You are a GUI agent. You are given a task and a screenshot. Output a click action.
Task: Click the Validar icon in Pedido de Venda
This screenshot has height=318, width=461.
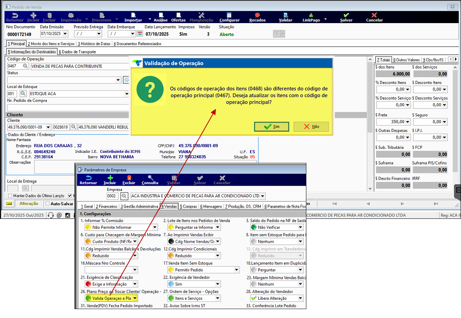pyautogui.click(x=285, y=17)
